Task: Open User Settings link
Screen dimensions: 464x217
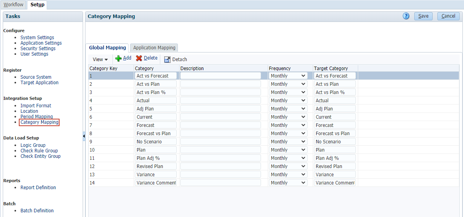Action: (x=34, y=54)
